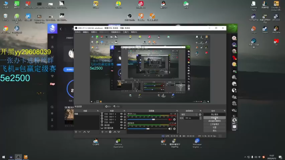
Task: Hide the 游戏源 game source
Action: coord(121,125)
